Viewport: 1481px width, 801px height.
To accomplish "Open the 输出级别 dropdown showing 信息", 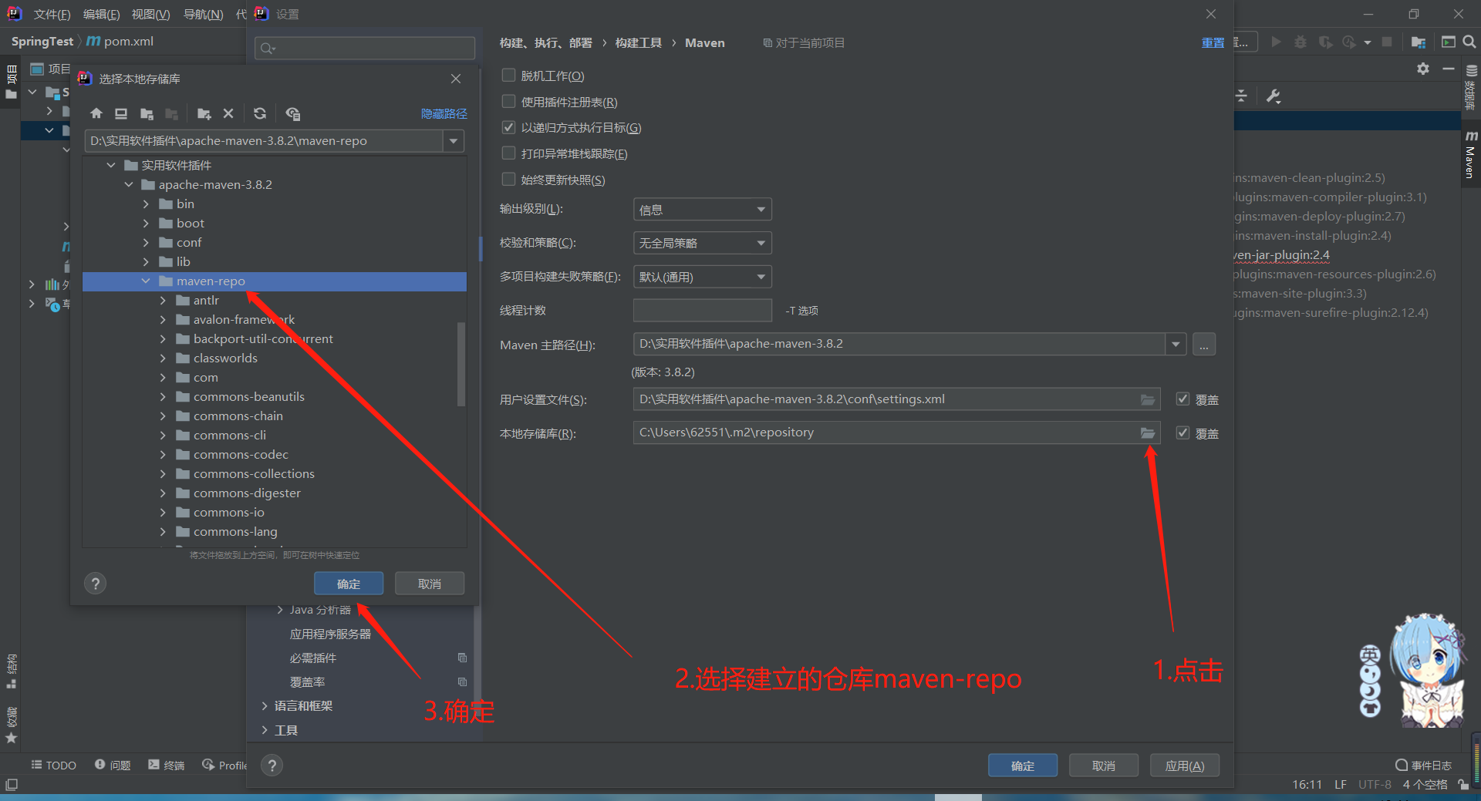I will [x=701, y=209].
